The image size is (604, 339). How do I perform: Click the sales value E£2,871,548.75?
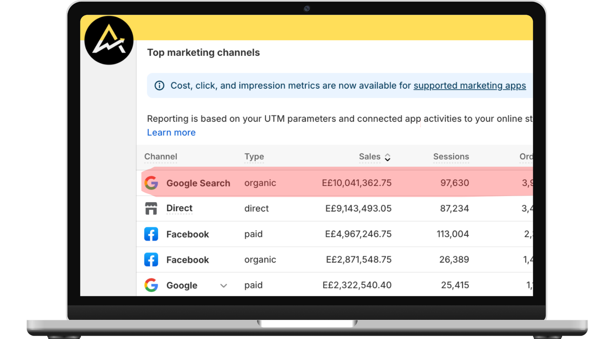pos(359,260)
